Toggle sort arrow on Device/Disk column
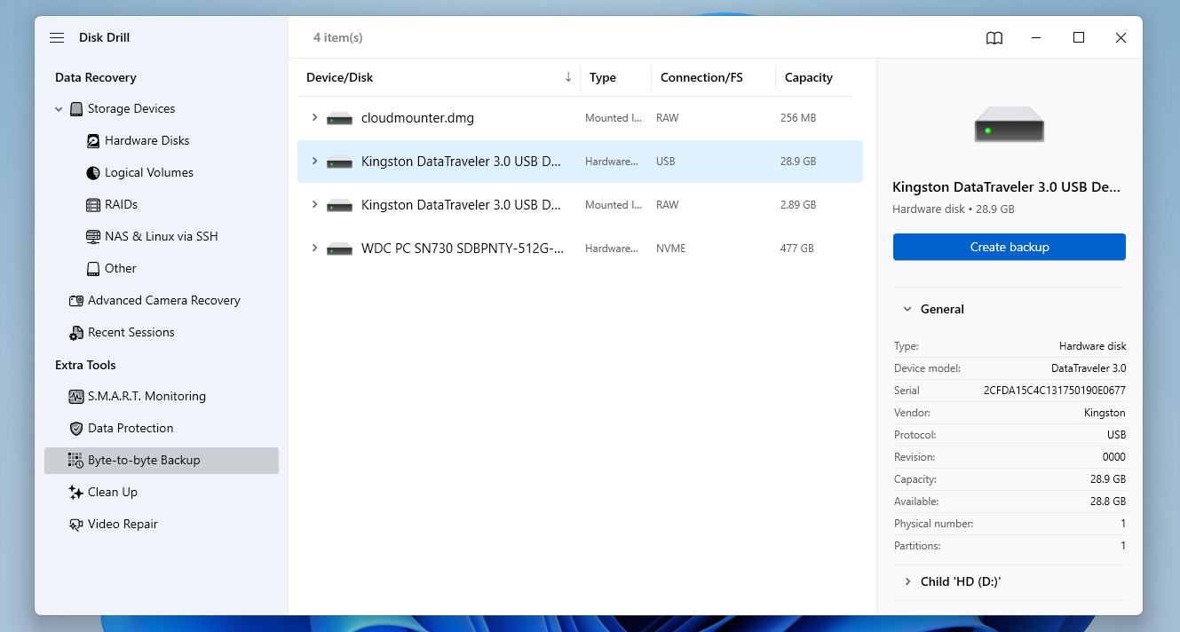Image resolution: width=1180 pixels, height=632 pixels. tap(568, 77)
